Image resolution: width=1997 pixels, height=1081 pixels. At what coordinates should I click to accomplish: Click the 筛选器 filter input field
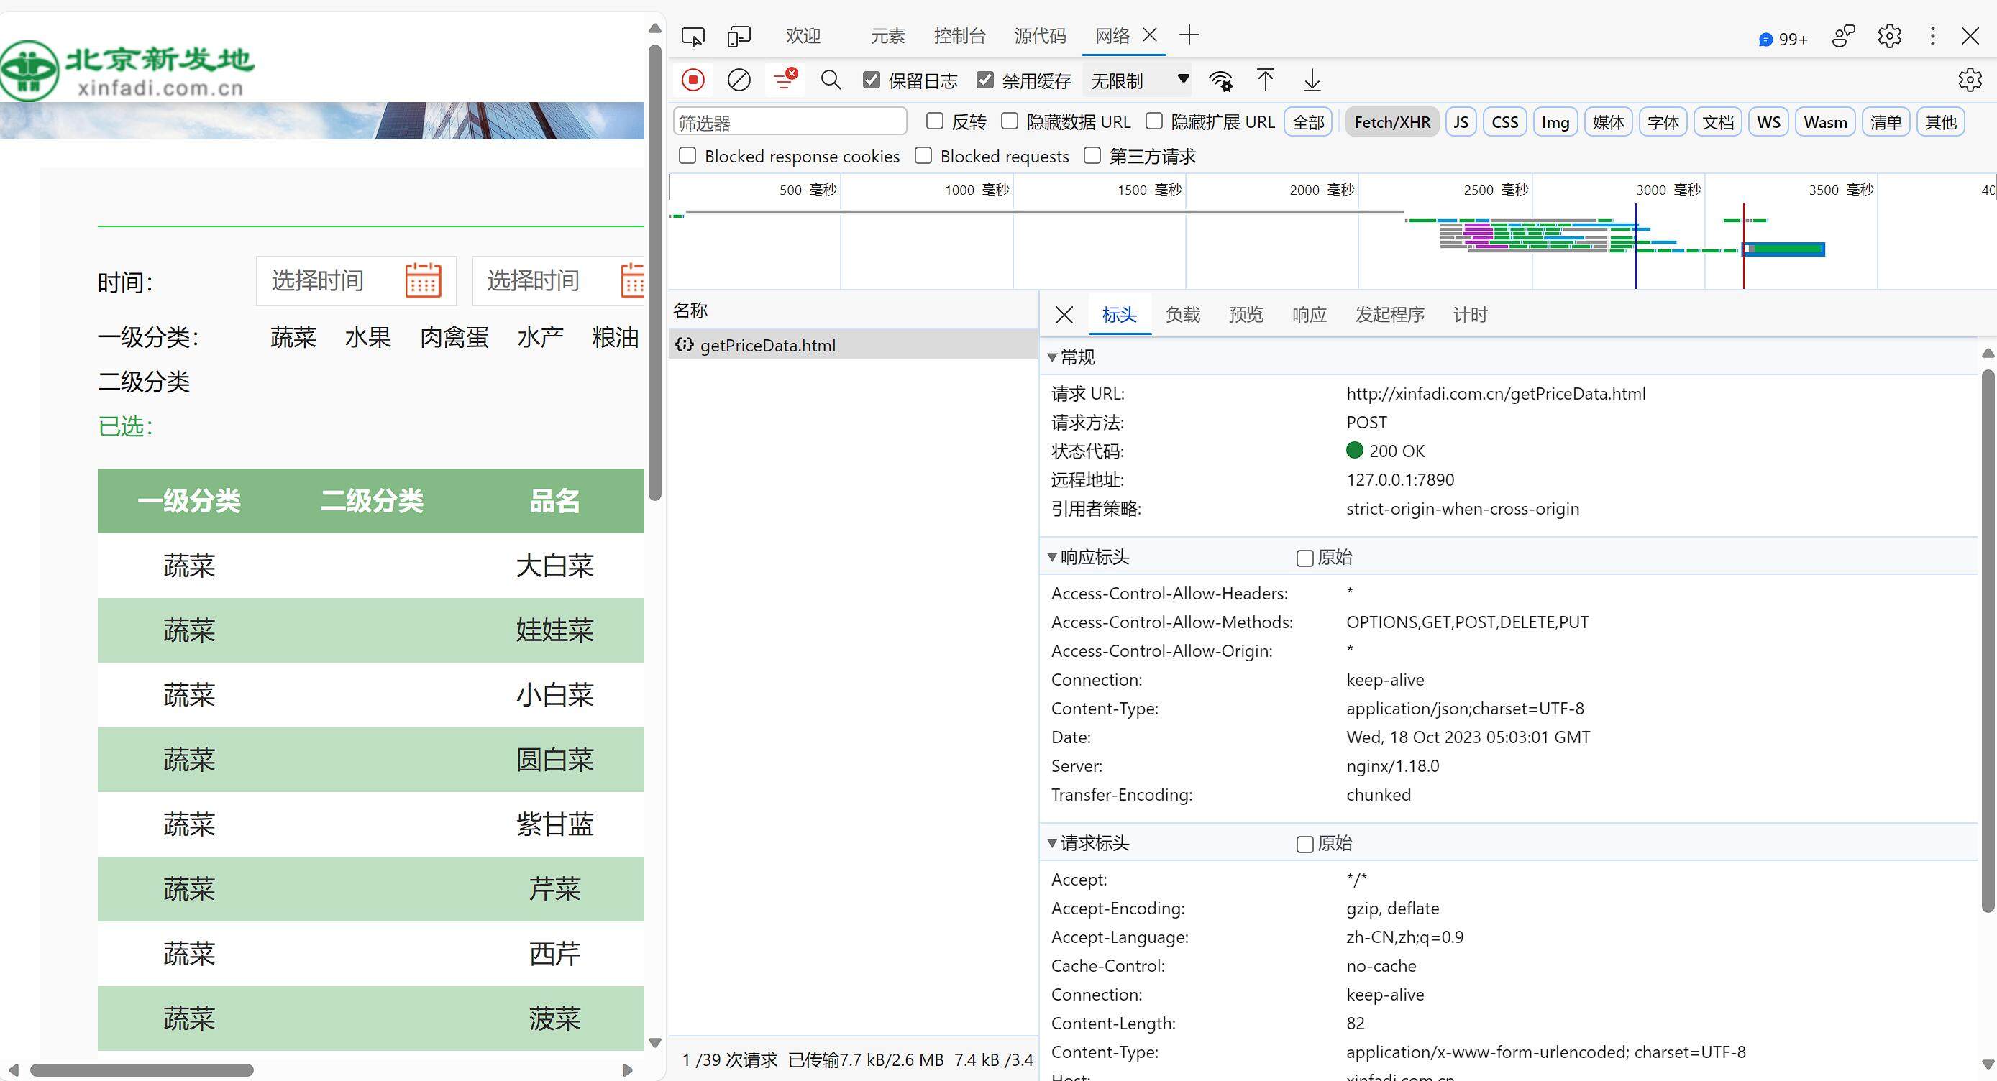click(x=789, y=122)
